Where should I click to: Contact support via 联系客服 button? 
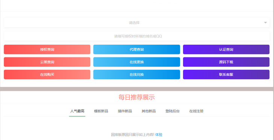[226, 75]
